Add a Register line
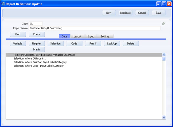The width and height of the screenshot is (173, 127). pyautogui.click(x=37, y=44)
